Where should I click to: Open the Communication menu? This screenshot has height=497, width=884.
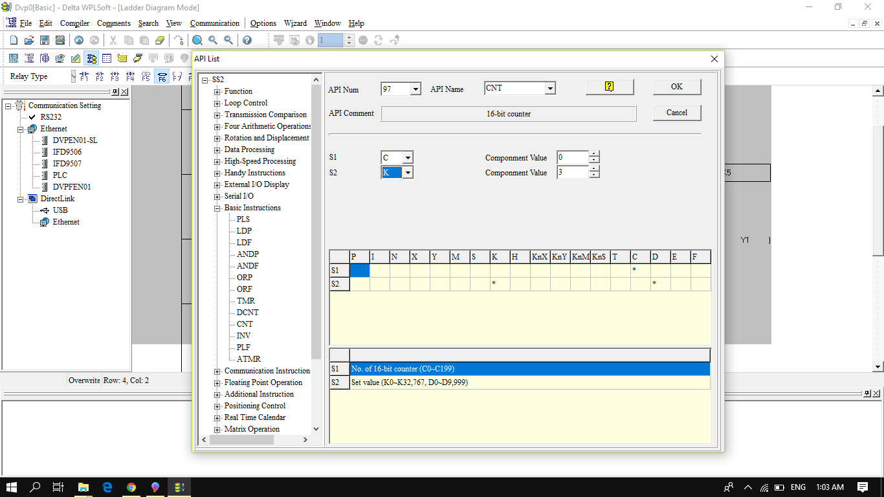click(x=214, y=23)
